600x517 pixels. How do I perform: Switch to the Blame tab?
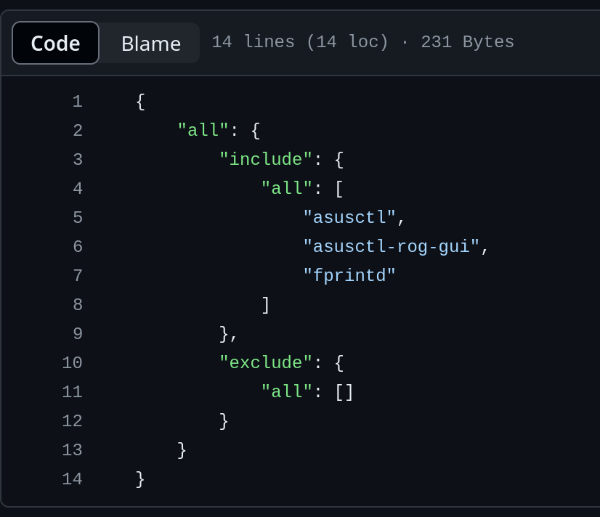click(x=150, y=43)
